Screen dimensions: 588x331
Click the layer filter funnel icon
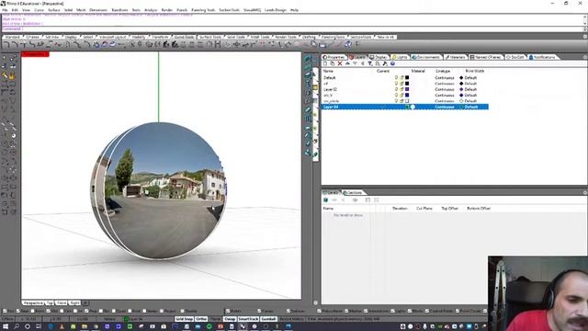coord(369,63)
